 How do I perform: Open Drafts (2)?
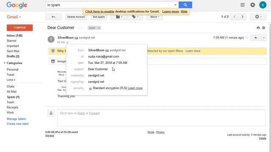[13, 56]
